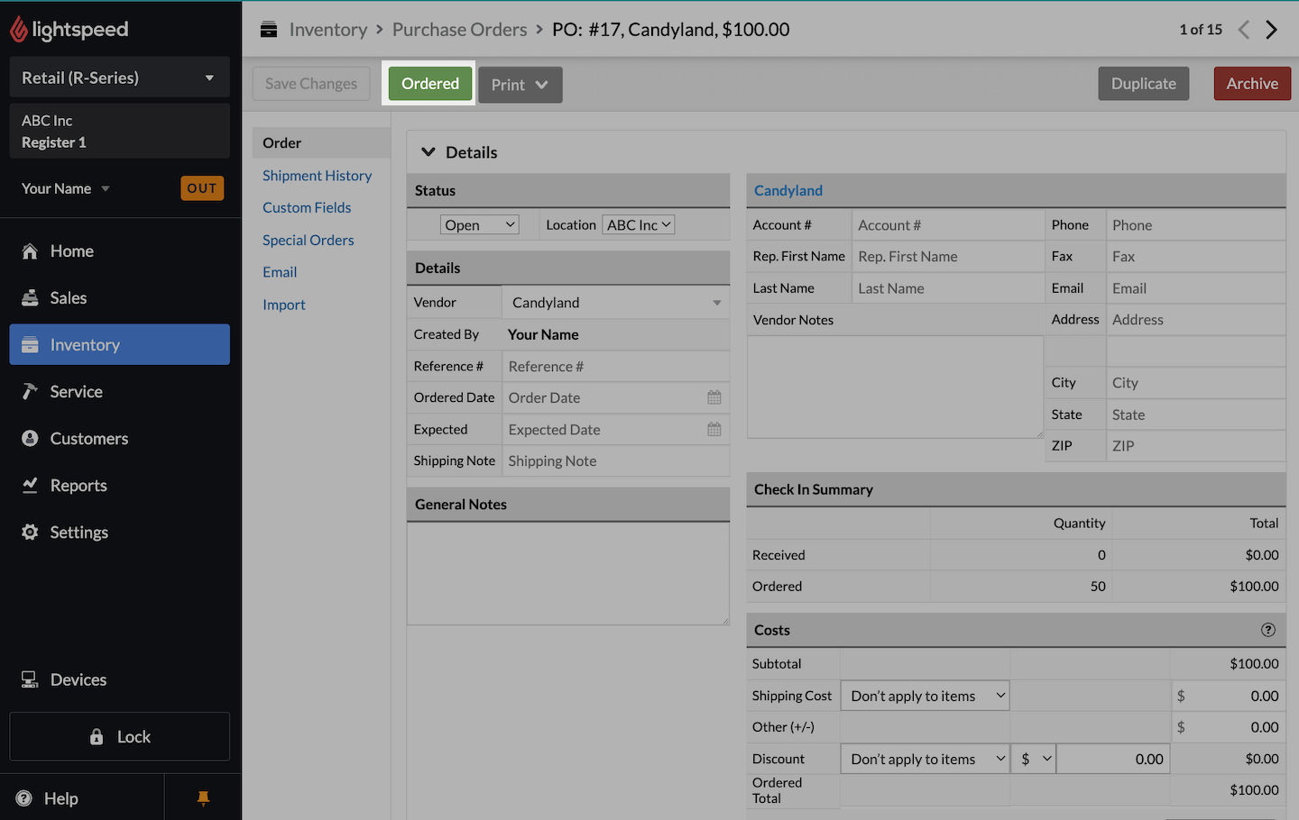
Task: Click the Reports chart icon
Action: tap(30, 486)
